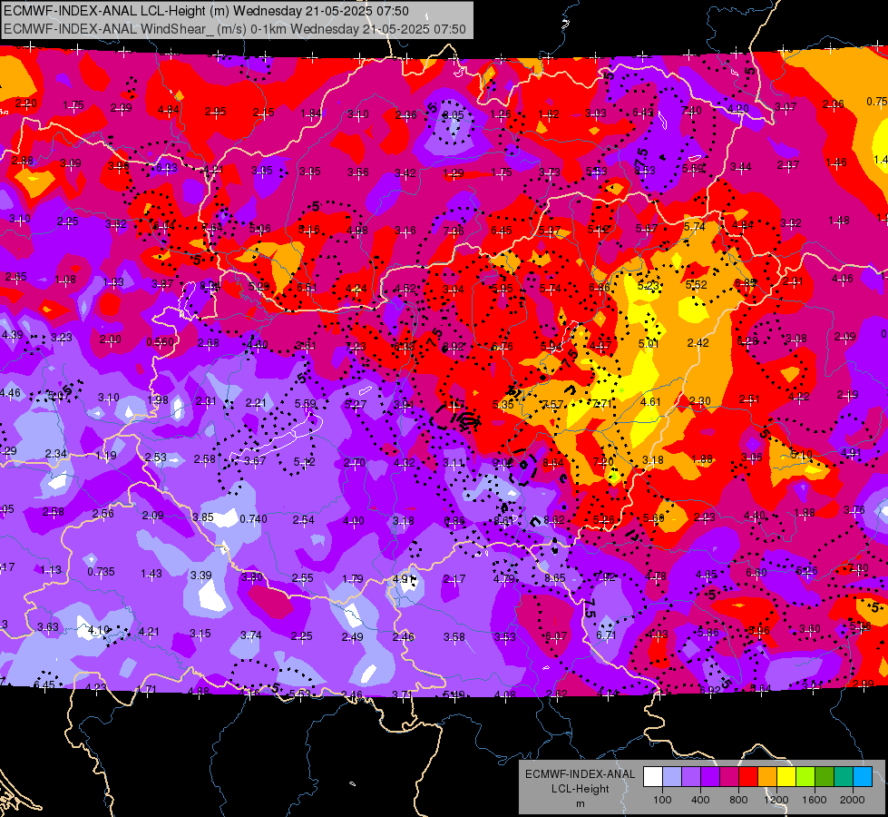Click the wind shear value 6.71
Image resolution: width=888 pixels, height=817 pixels.
(x=606, y=635)
